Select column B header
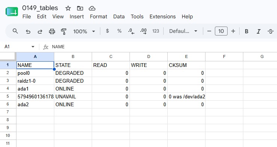 (73, 56)
